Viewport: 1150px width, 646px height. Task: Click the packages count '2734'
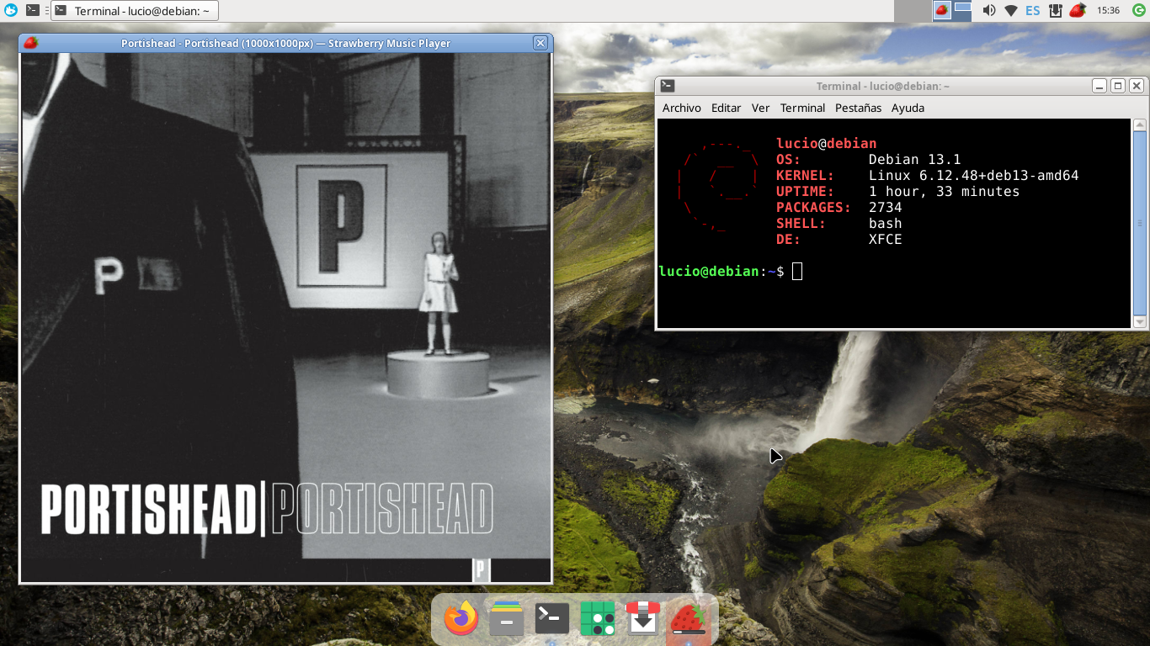click(885, 207)
